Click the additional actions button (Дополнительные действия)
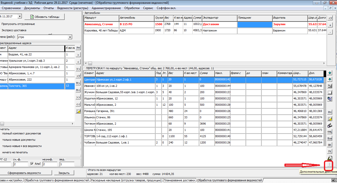 [329, 165]
